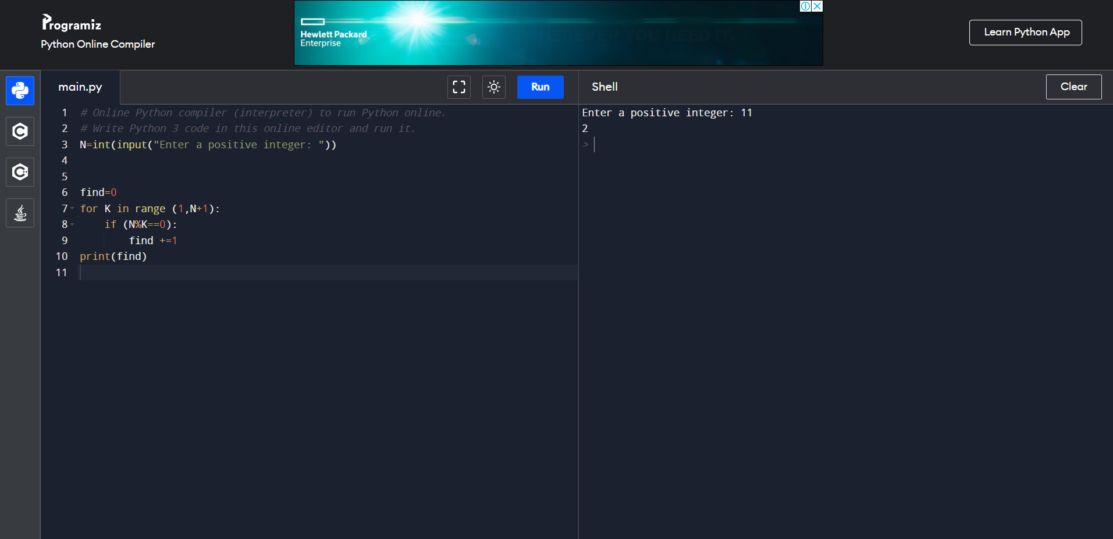Click the Hewlett Packard Enterprise banner ad
The width and height of the screenshot is (1113, 539).
point(559,33)
